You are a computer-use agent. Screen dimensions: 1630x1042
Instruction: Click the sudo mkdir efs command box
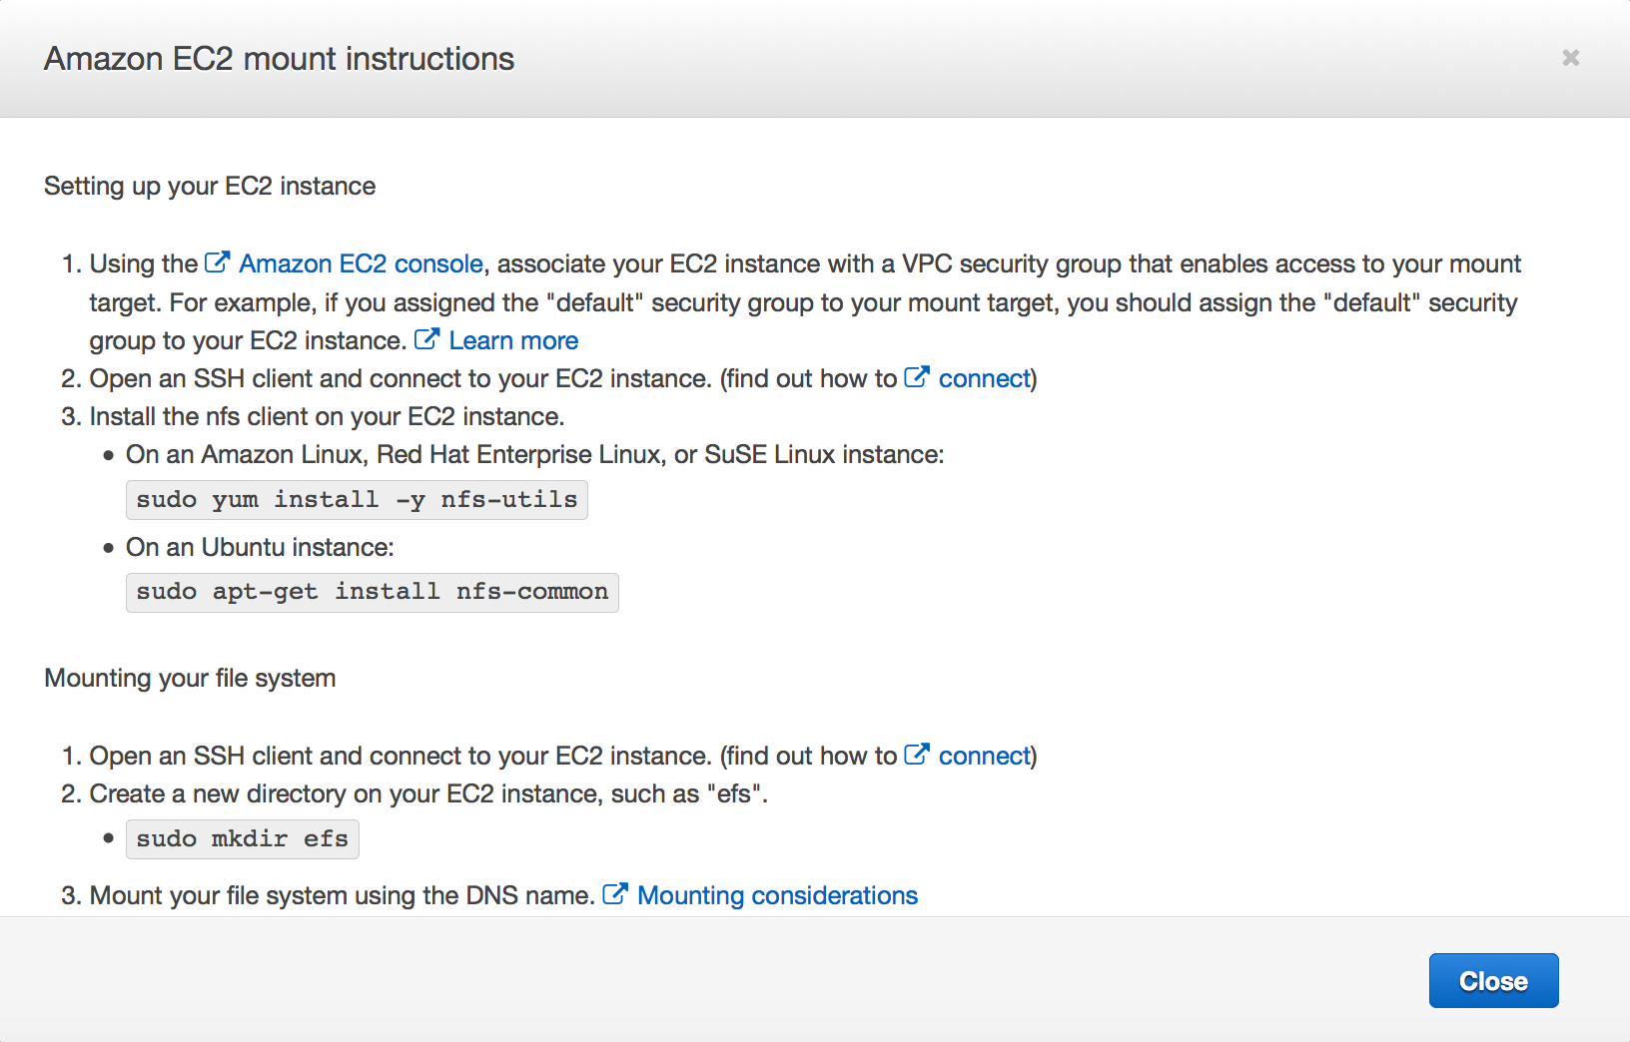[242, 839]
